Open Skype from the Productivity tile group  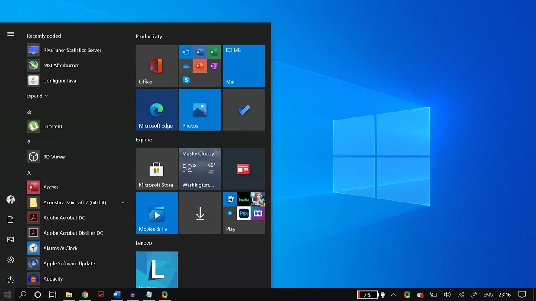point(186,80)
